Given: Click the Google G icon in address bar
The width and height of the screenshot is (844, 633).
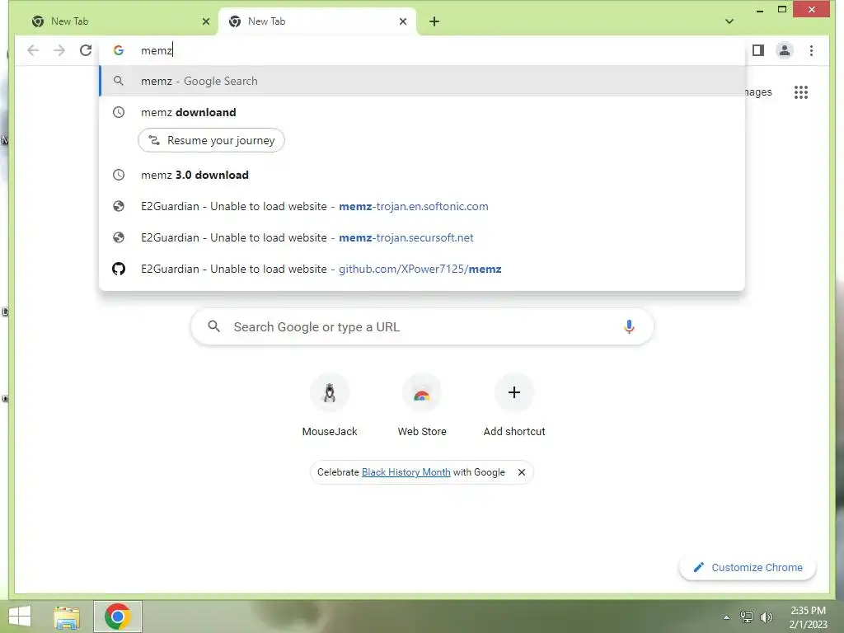Looking at the screenshot, I should (x=119, y=50).
